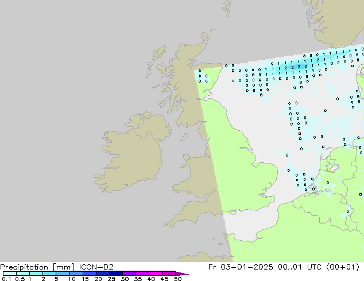
Task: Click the '15' legend label
Action: point(85,279)
